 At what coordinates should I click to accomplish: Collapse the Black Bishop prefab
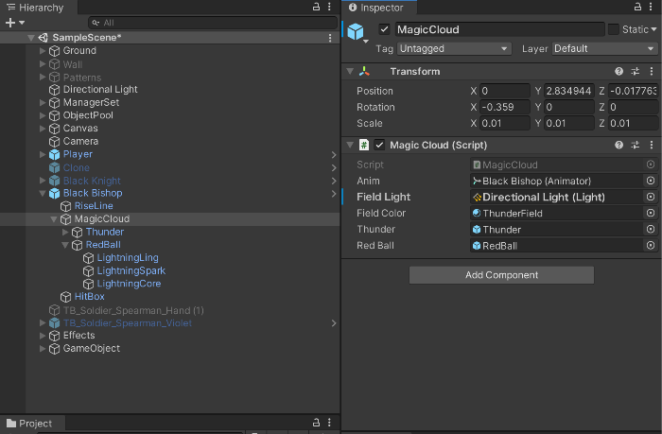click(43, 193)
